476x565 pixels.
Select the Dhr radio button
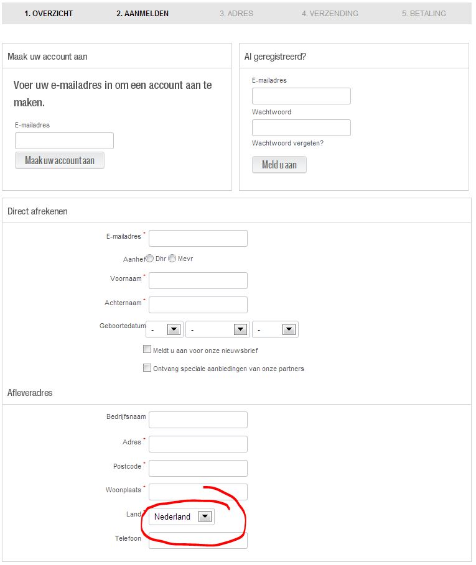[x=150, y=259]
